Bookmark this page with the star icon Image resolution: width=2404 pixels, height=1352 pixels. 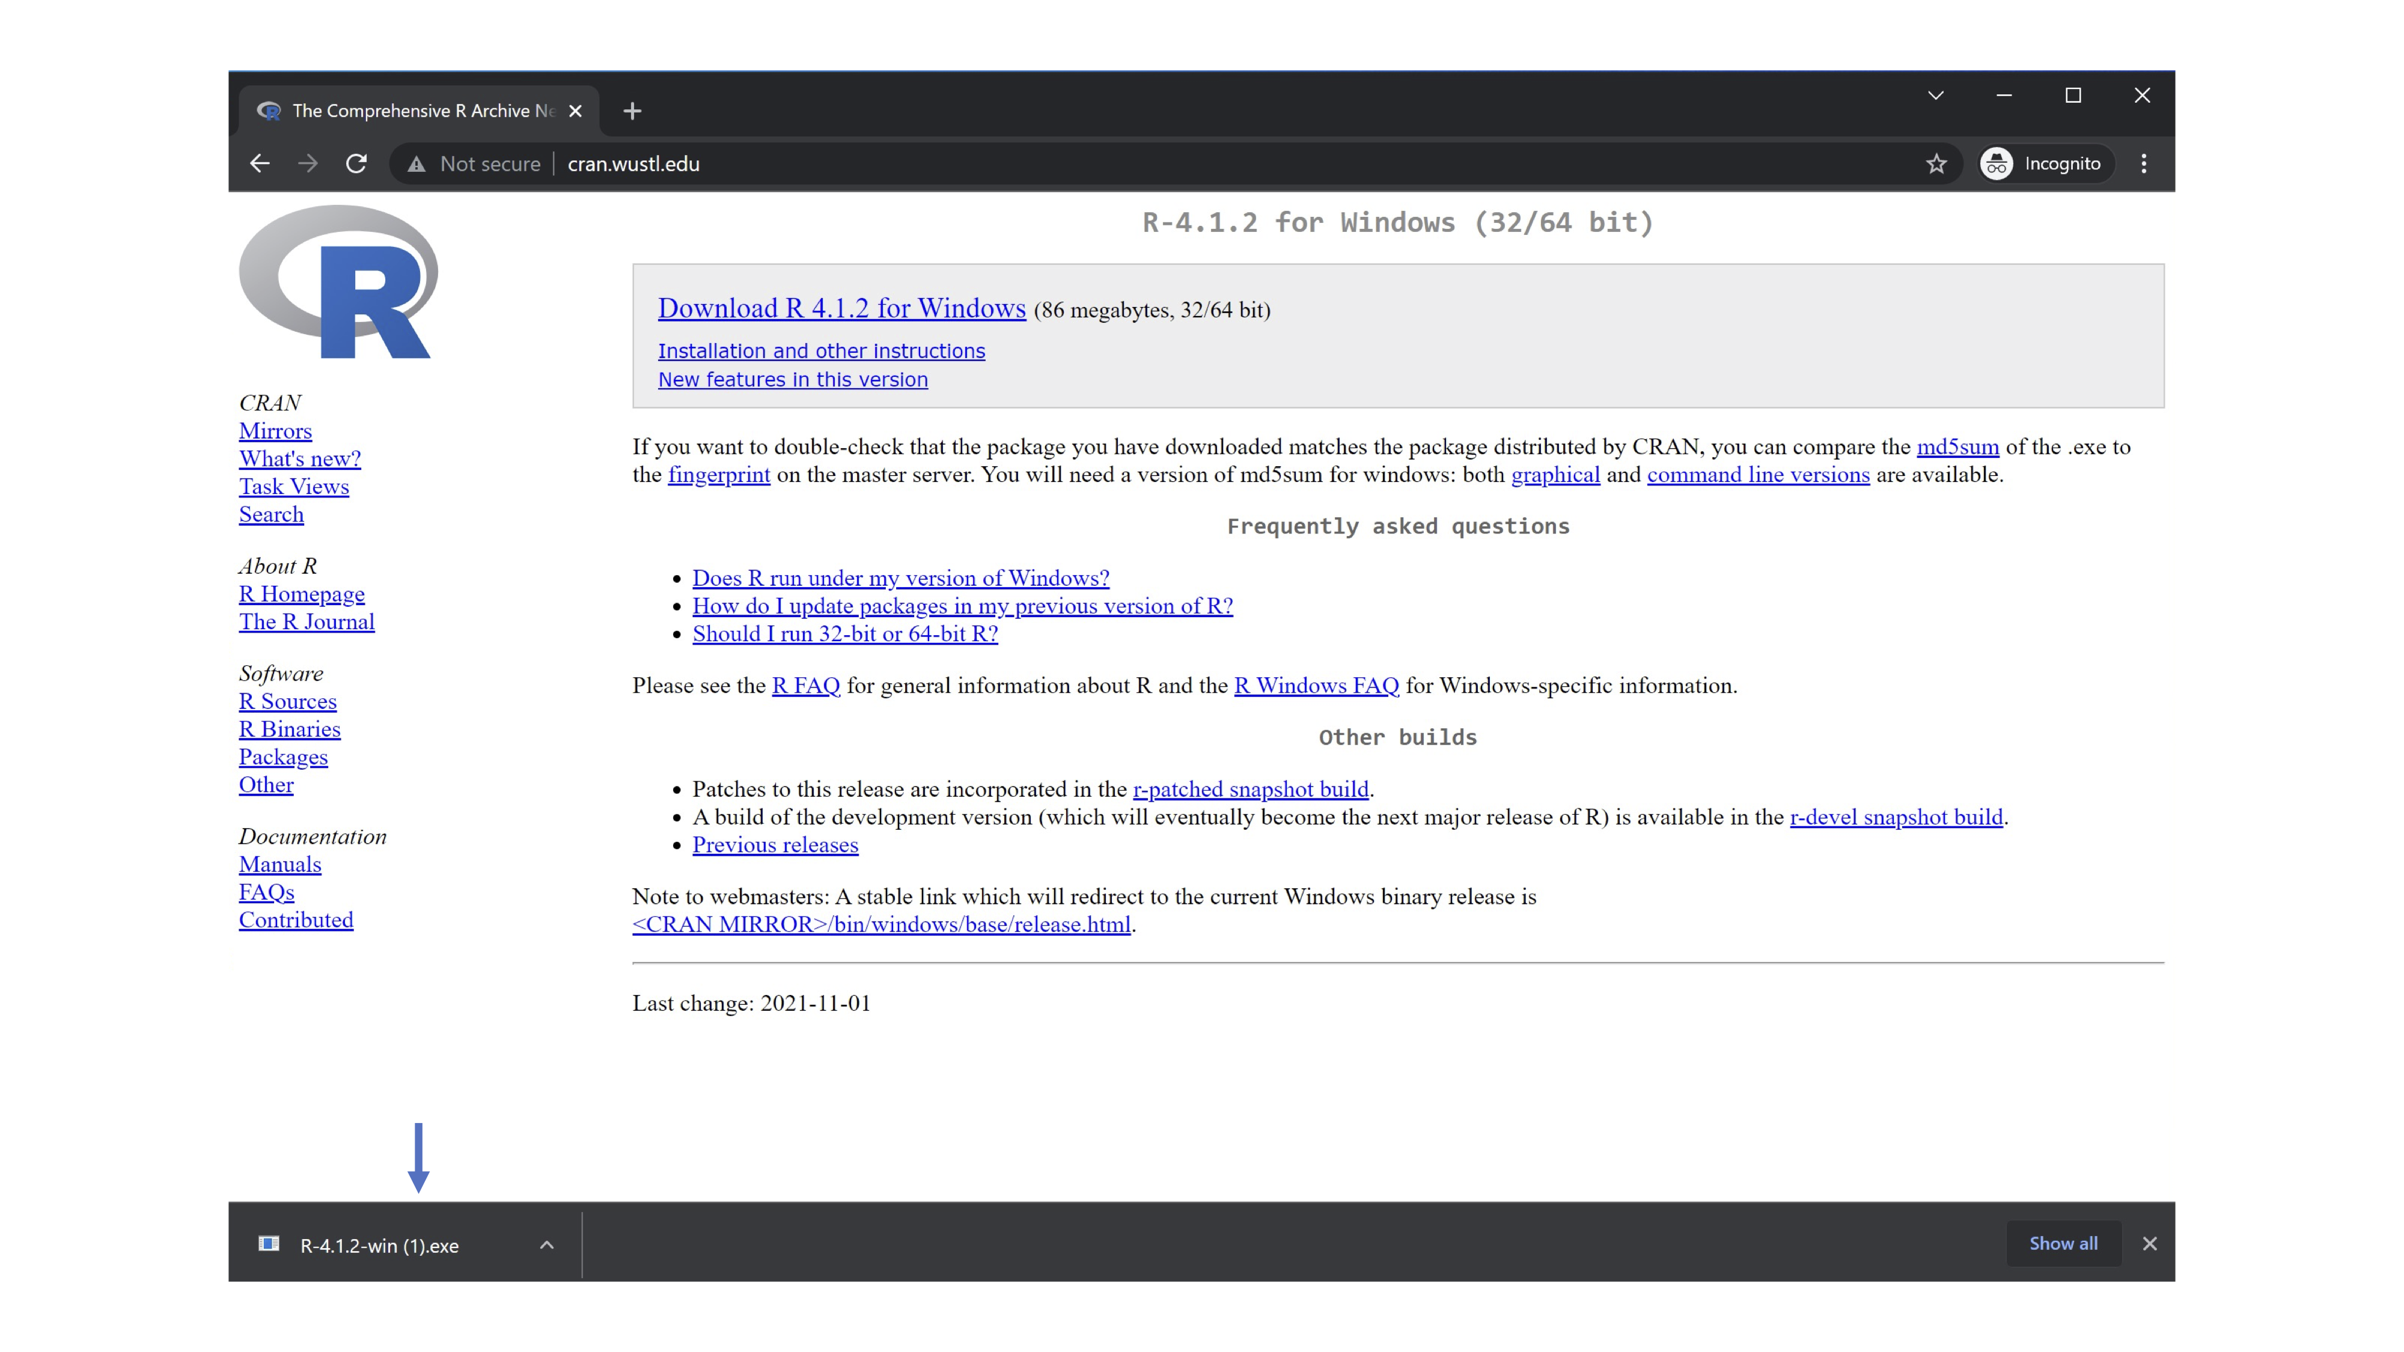tap(1936, 164)
